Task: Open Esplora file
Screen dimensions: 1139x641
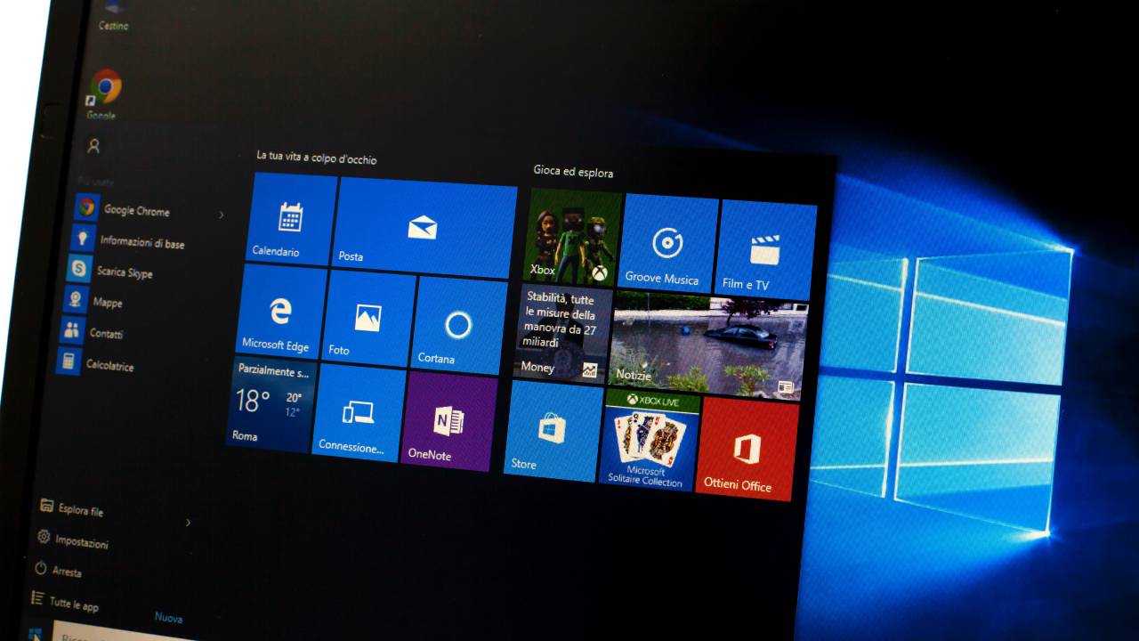Action: 71,508
